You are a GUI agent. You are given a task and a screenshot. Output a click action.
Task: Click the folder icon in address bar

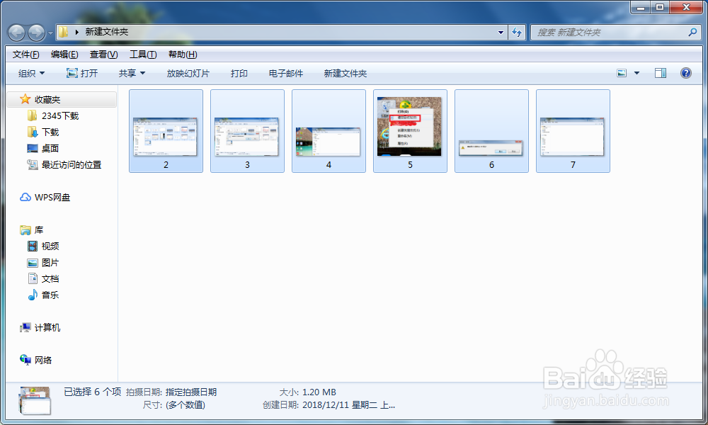[x=64, y=32]
